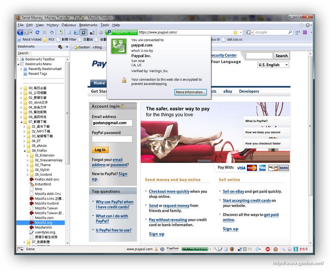The width and height of the screenshot is (331, 271).
Task: Click the RSS folder on the bookmarks toolbar
Action: coord(49,39)
